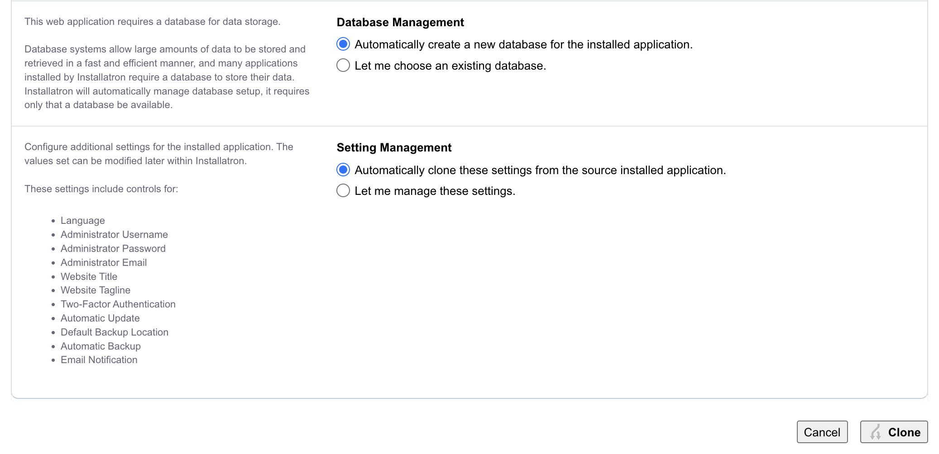Select "Automatically create a new database" option
The width and height of the screenshot is (939, 454).
point(343,44)
